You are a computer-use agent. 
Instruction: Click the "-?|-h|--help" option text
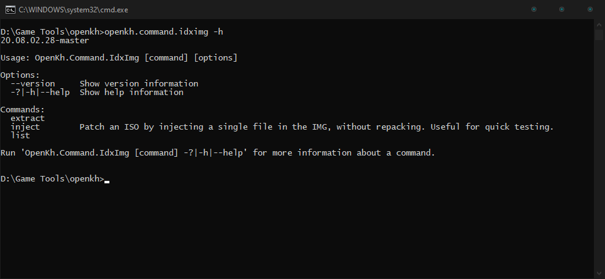[x=40, y=92]
